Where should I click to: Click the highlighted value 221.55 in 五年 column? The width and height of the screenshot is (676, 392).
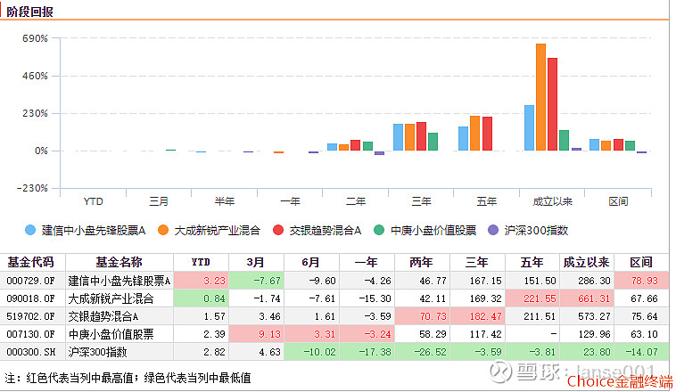point(540,298)
